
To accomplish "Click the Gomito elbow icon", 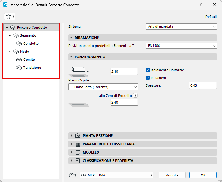I will click(x=19, y=60).
